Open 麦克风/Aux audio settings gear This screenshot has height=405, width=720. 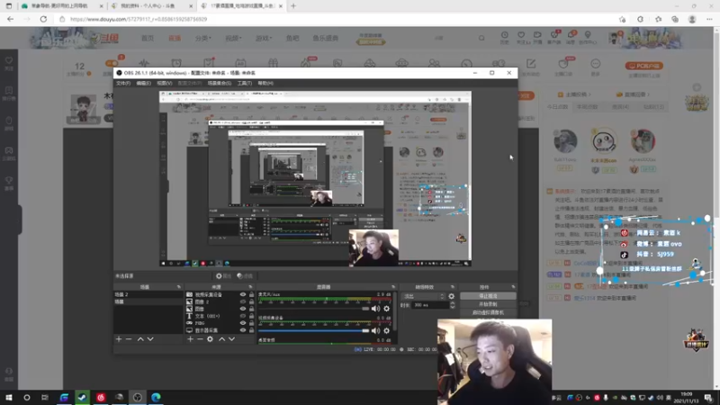(387, 309)
